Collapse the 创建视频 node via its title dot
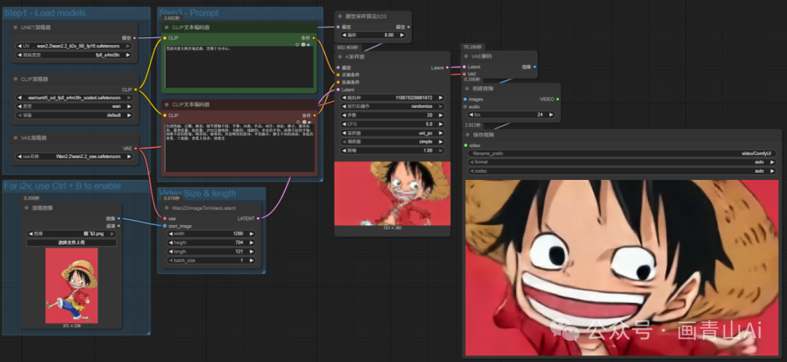This screenshot has height=362, width=787. pos(466,89)
